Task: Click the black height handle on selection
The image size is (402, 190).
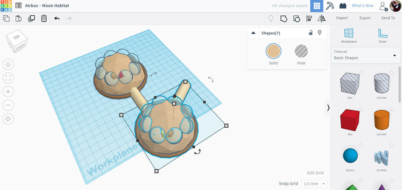Action: 175,96
